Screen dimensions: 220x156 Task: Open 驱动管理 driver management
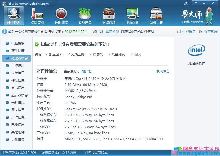pos(109,16)
